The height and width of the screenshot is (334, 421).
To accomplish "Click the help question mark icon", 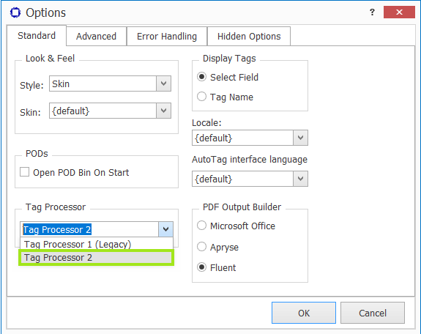I will point(372,12).
